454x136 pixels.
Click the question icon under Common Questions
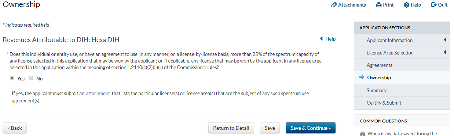click(362, 134)
